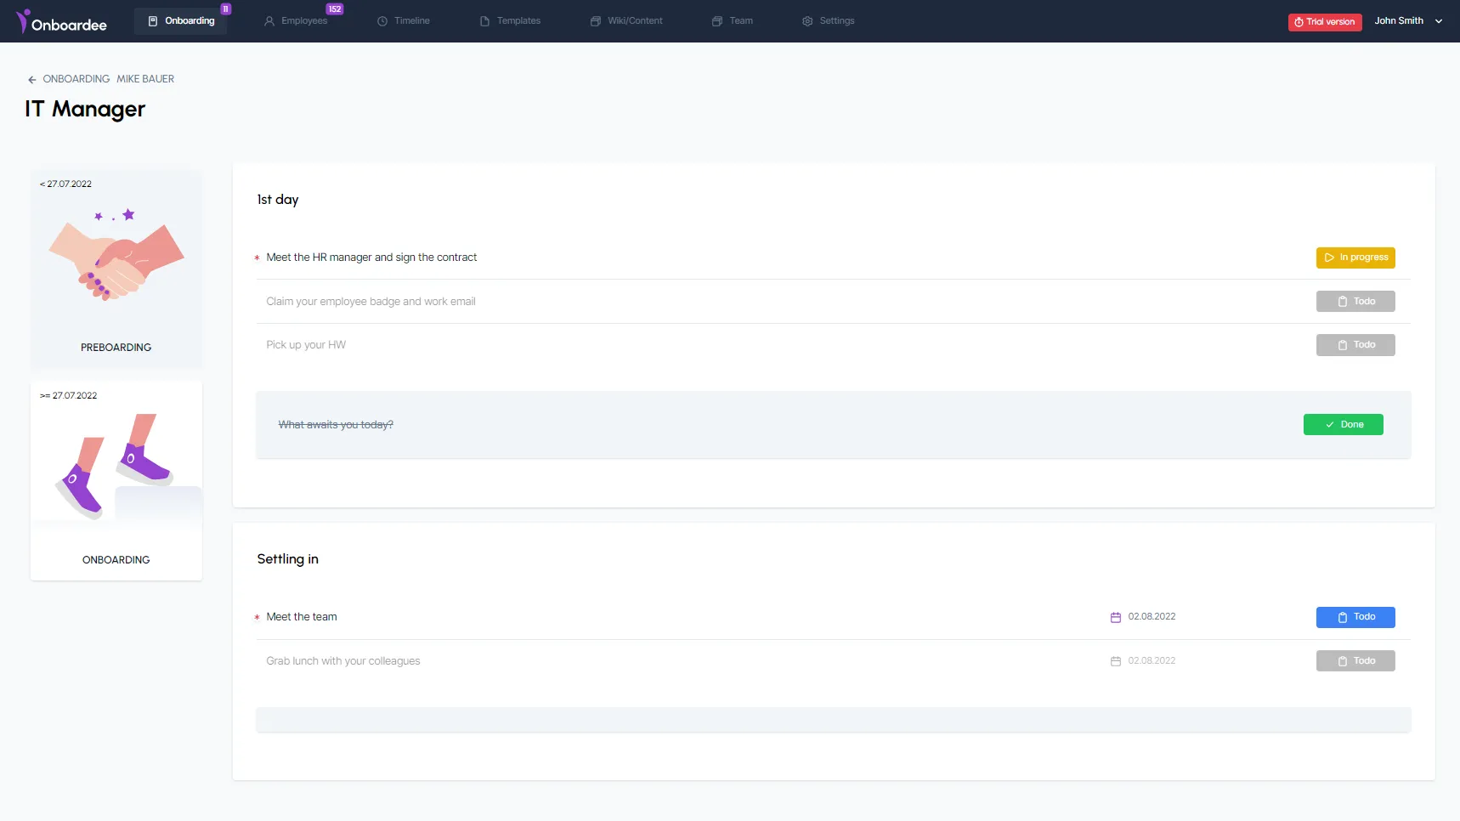Click Todo for Pick up your HW
The height and width of the screenshot is (821, 1460).
(1355, 345)
